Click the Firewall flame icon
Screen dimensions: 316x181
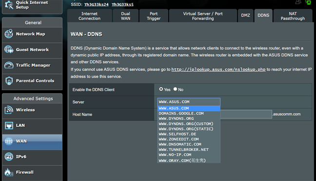coord(9,172)
